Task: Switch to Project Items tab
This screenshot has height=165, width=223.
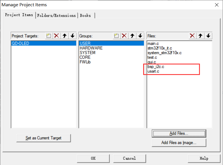Action: point(19,15)
